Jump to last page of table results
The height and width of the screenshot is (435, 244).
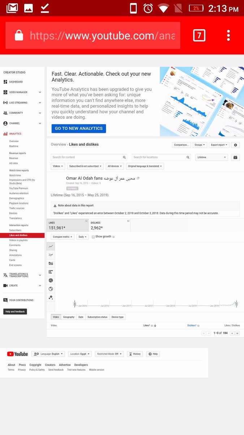[x=237, y=333]
